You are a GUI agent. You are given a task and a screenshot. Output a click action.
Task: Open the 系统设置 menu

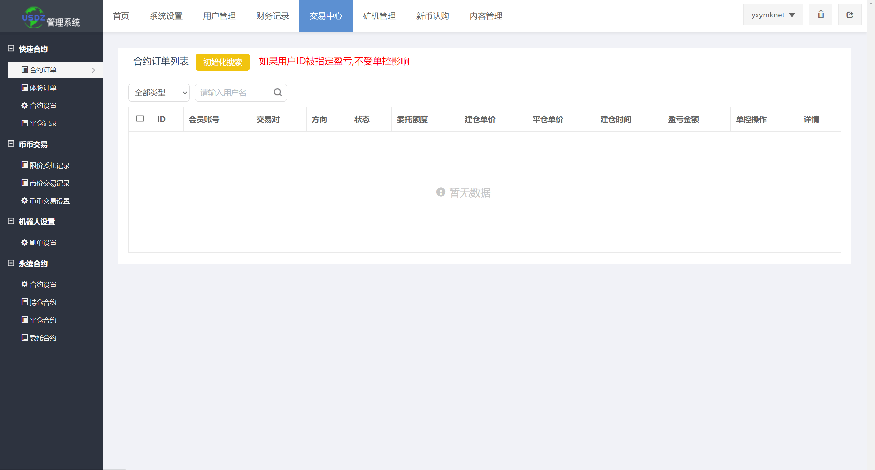166,16
